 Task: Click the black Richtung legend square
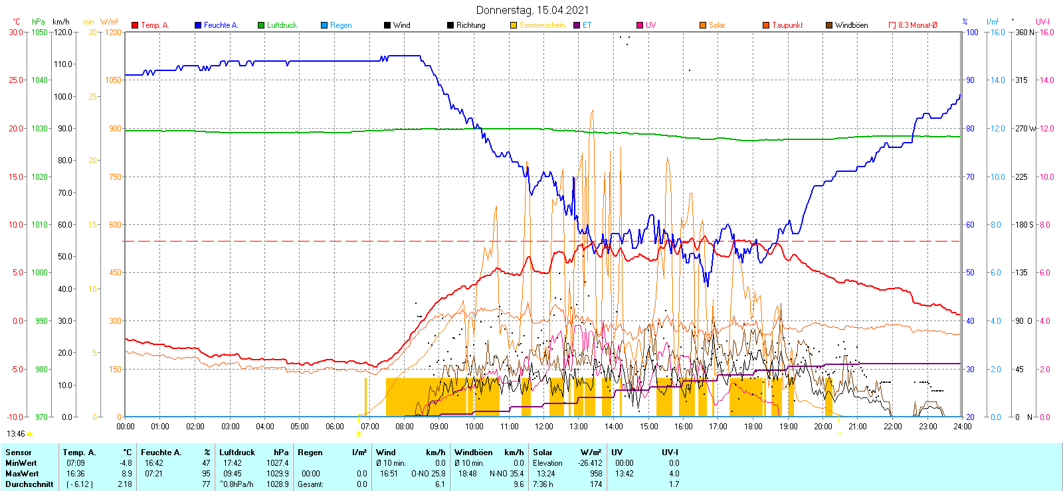tap(450, 25)
